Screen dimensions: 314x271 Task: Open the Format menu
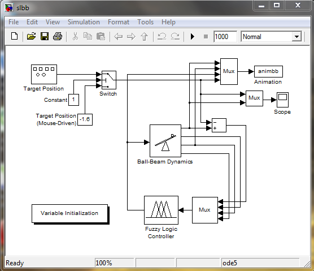(119, 22)
